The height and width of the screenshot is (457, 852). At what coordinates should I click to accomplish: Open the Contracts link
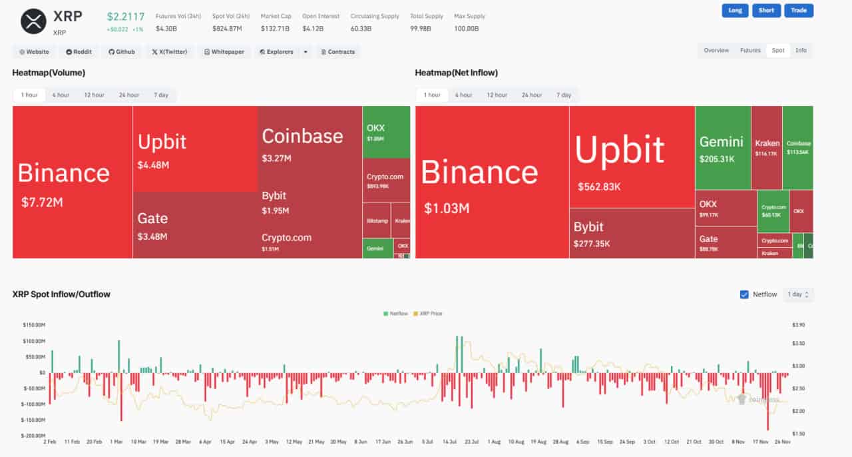point(337,52)
